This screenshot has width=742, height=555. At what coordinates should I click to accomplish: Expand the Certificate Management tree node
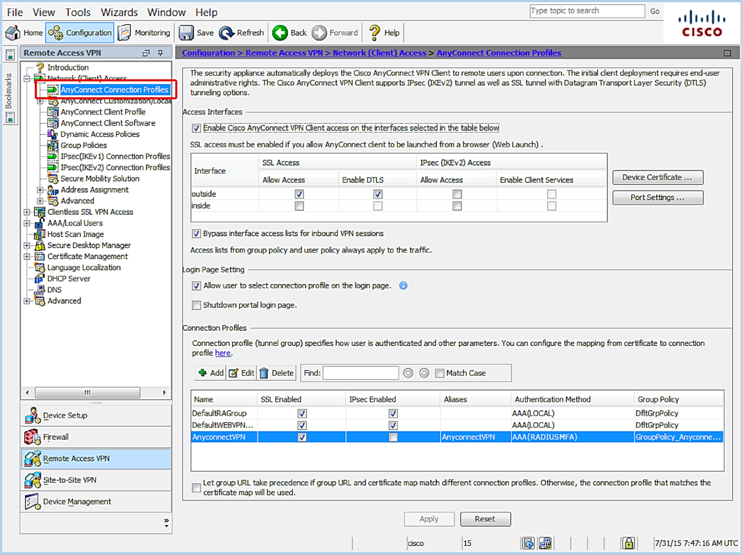coord(27,257)
